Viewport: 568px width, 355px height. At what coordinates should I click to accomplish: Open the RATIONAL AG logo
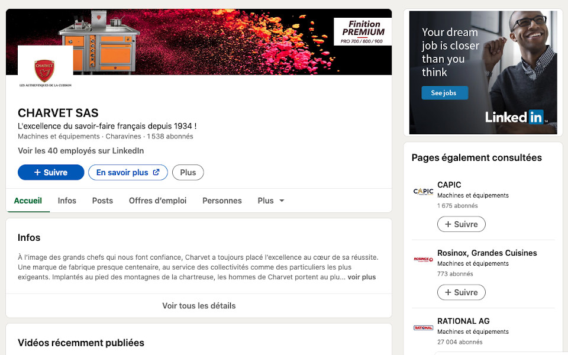pyautogui.click(x=423, y=328)
